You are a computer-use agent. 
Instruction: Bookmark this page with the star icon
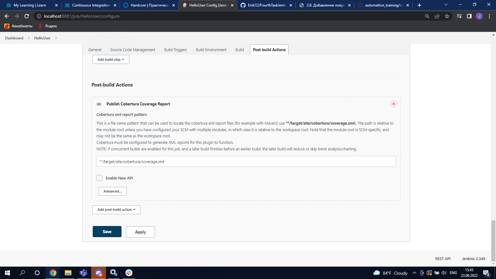click(447, 16)
